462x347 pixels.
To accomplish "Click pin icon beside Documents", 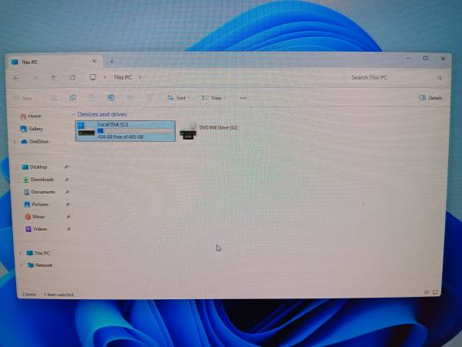I will point(67,192).
